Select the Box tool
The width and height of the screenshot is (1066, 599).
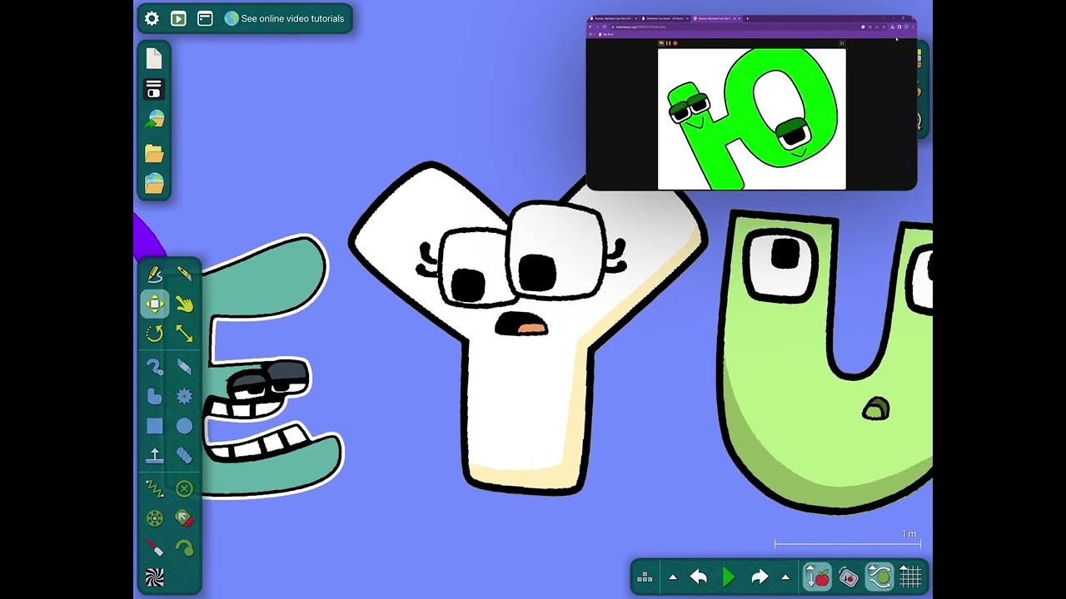coord(155,427)
